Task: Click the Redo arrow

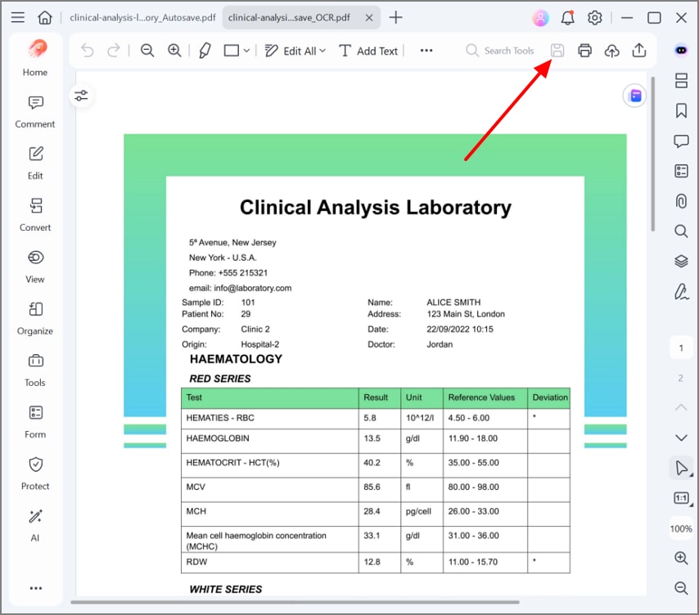Action: coord(114,51)
